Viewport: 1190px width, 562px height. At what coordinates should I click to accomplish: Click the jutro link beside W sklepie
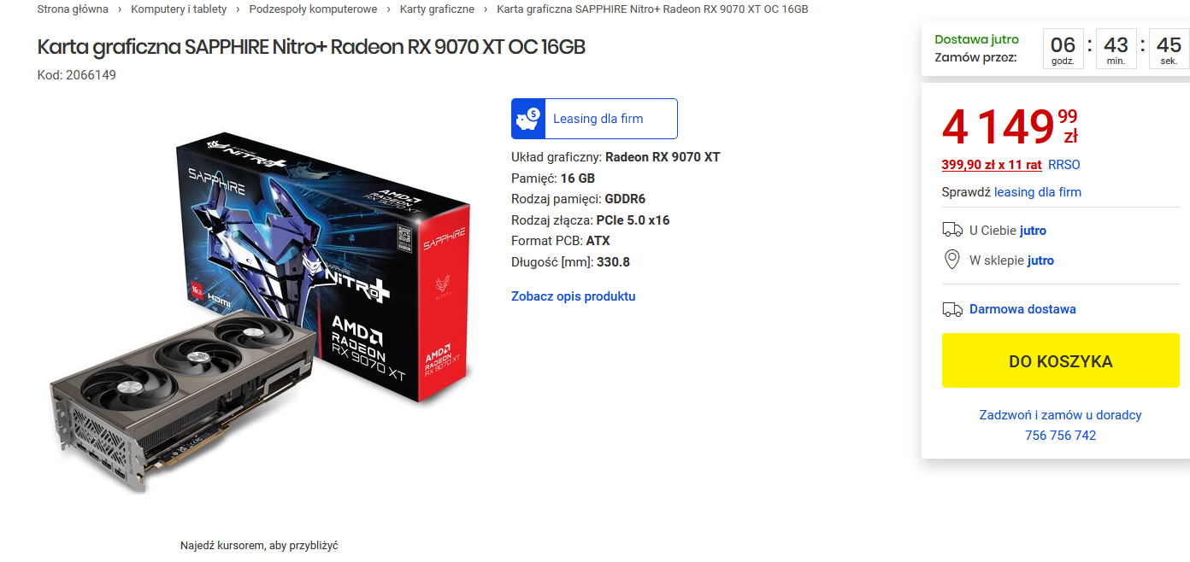(1040, 261)
